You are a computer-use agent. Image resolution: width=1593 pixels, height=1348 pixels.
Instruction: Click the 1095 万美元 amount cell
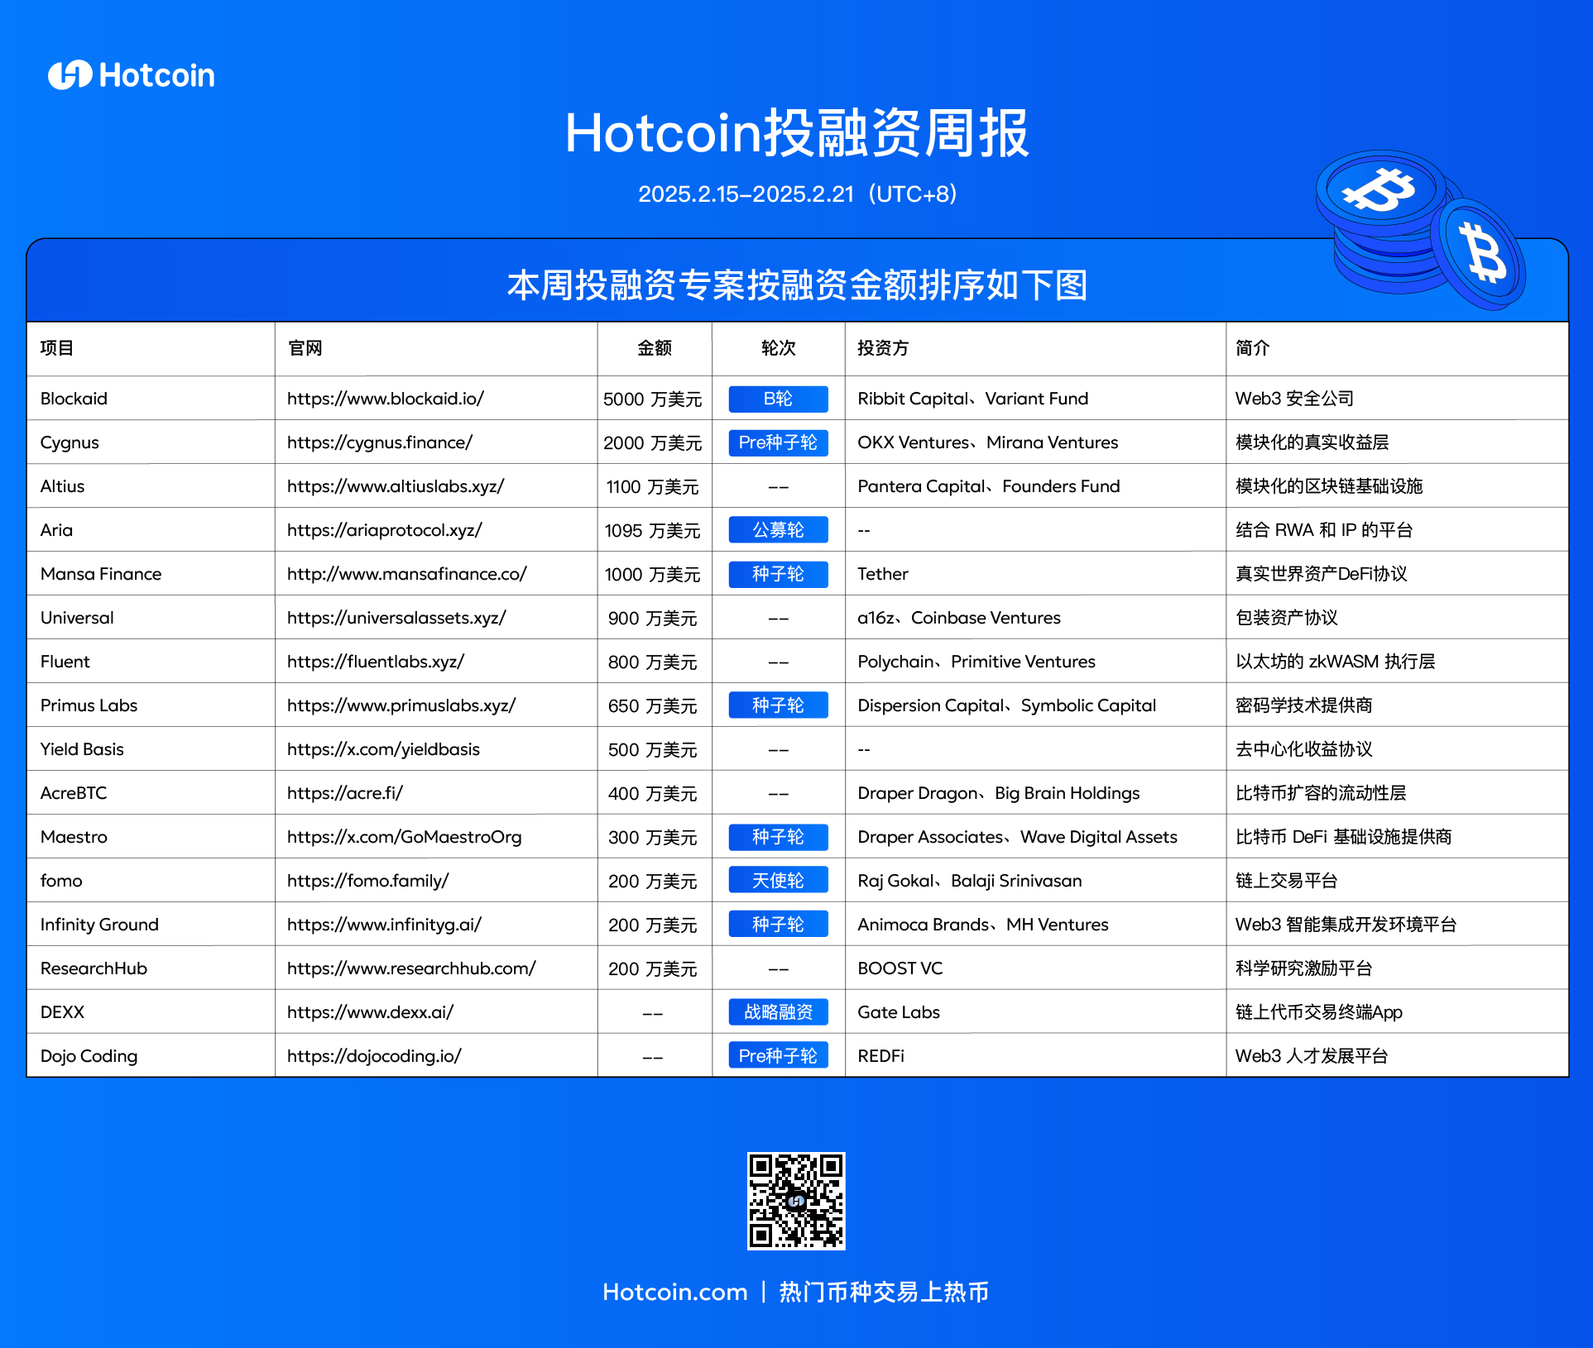click(653, 531)
